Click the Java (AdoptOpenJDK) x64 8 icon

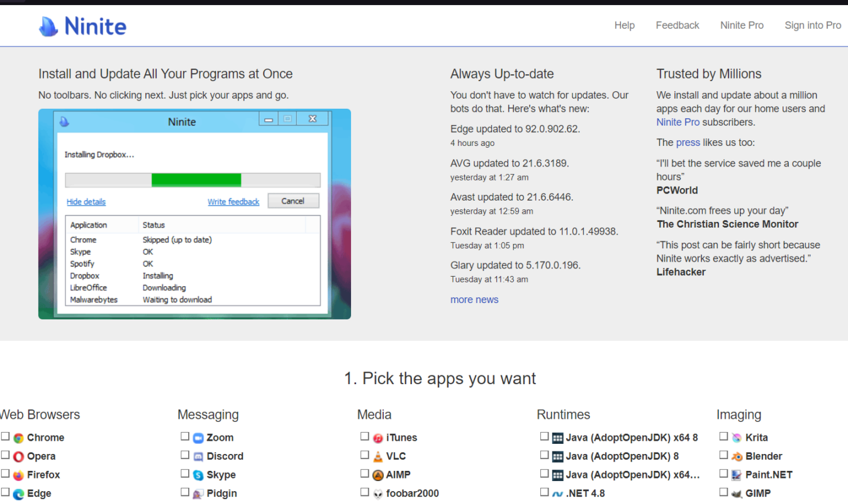[x=557, y=438]
